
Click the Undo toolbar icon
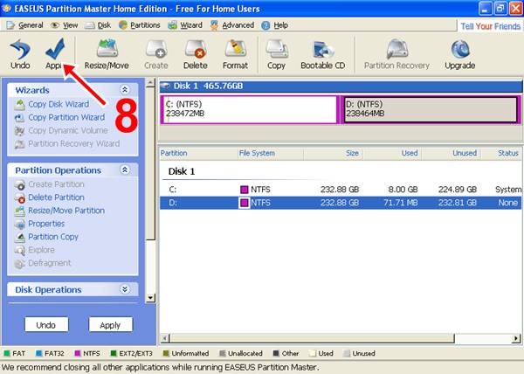pyautogui.click(x=20, y=54)
